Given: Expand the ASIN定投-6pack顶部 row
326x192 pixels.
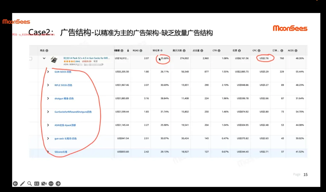Looking at the screenshot, I should 48,125.
